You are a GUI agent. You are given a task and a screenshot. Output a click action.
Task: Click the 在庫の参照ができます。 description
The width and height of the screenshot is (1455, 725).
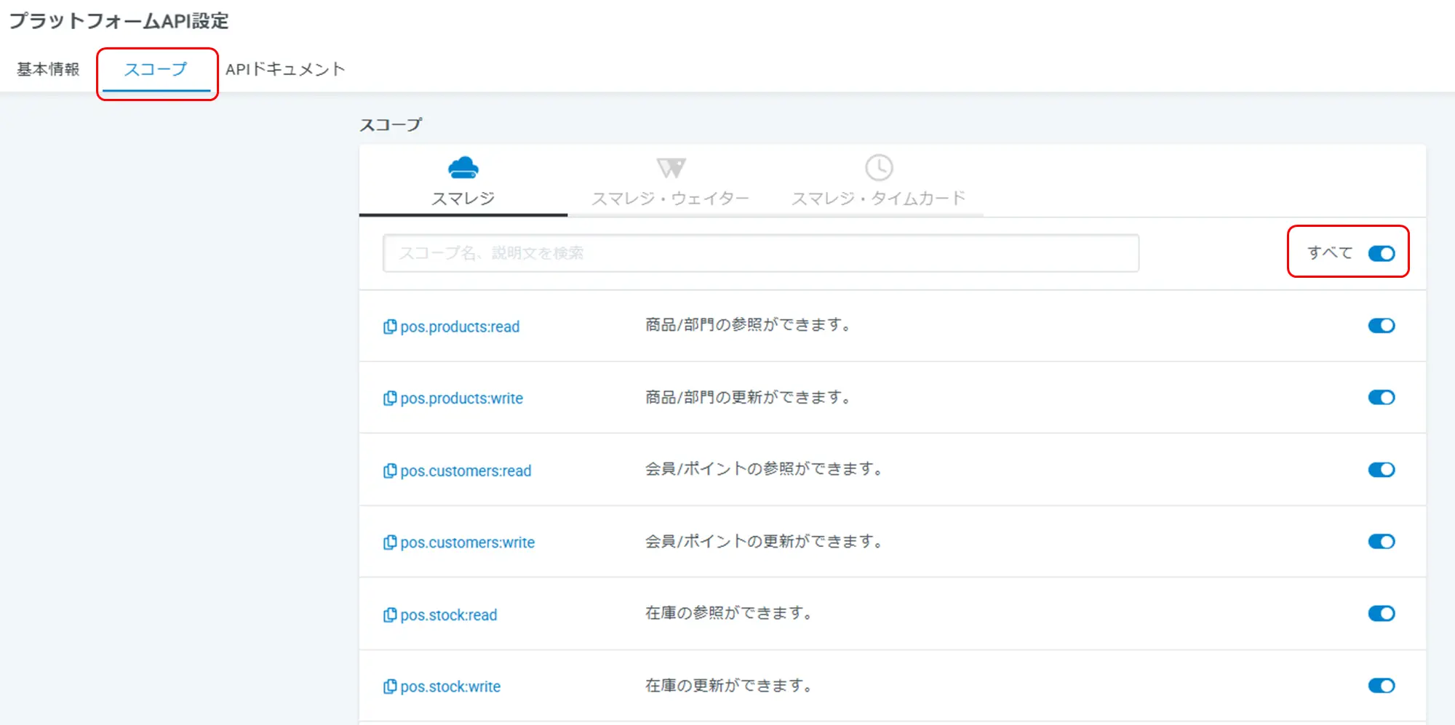pos(730,613)
